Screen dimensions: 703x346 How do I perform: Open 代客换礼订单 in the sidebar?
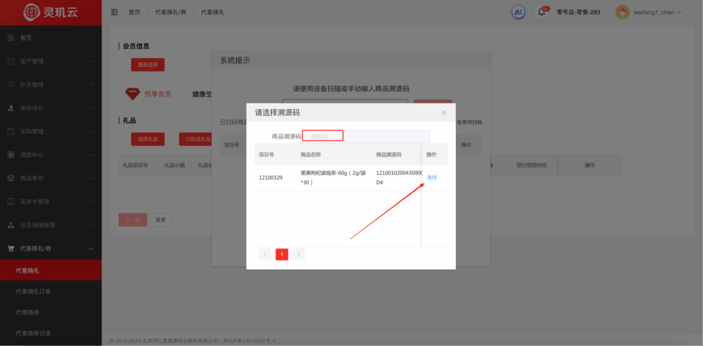(x=34, y=291)
